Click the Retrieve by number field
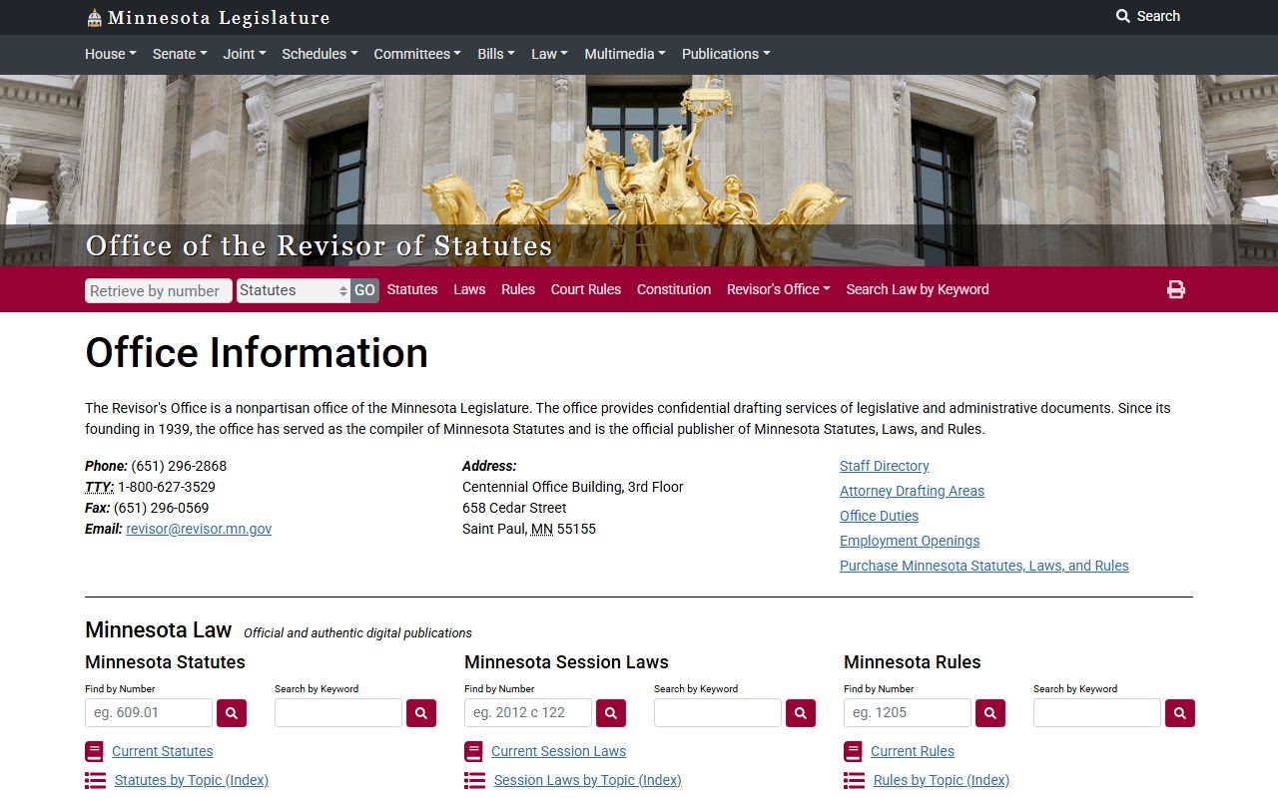The width and height of the screenshot is (1278, 798). (x=159, y=290)
